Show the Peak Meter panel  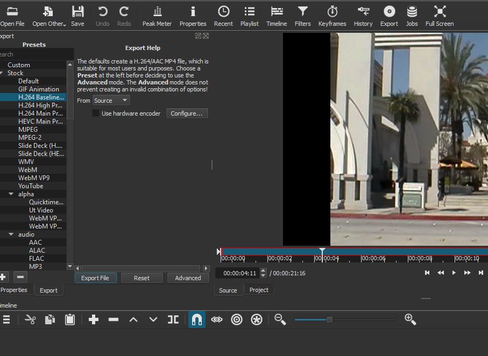click(x=157, y=16)
